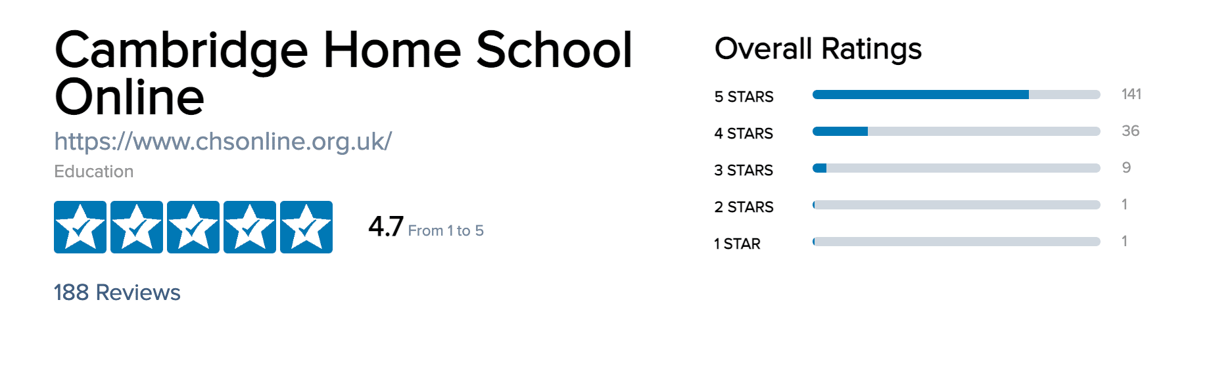Click the 2 STARS rating bar
This screenshot has width=1211, height=386.
point(956,205)
